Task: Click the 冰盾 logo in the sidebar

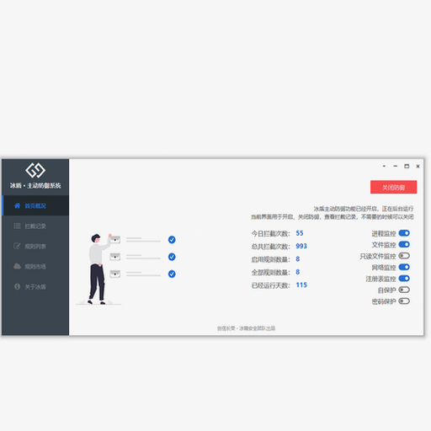Action: pyautogui.click(x=35, y=170)
